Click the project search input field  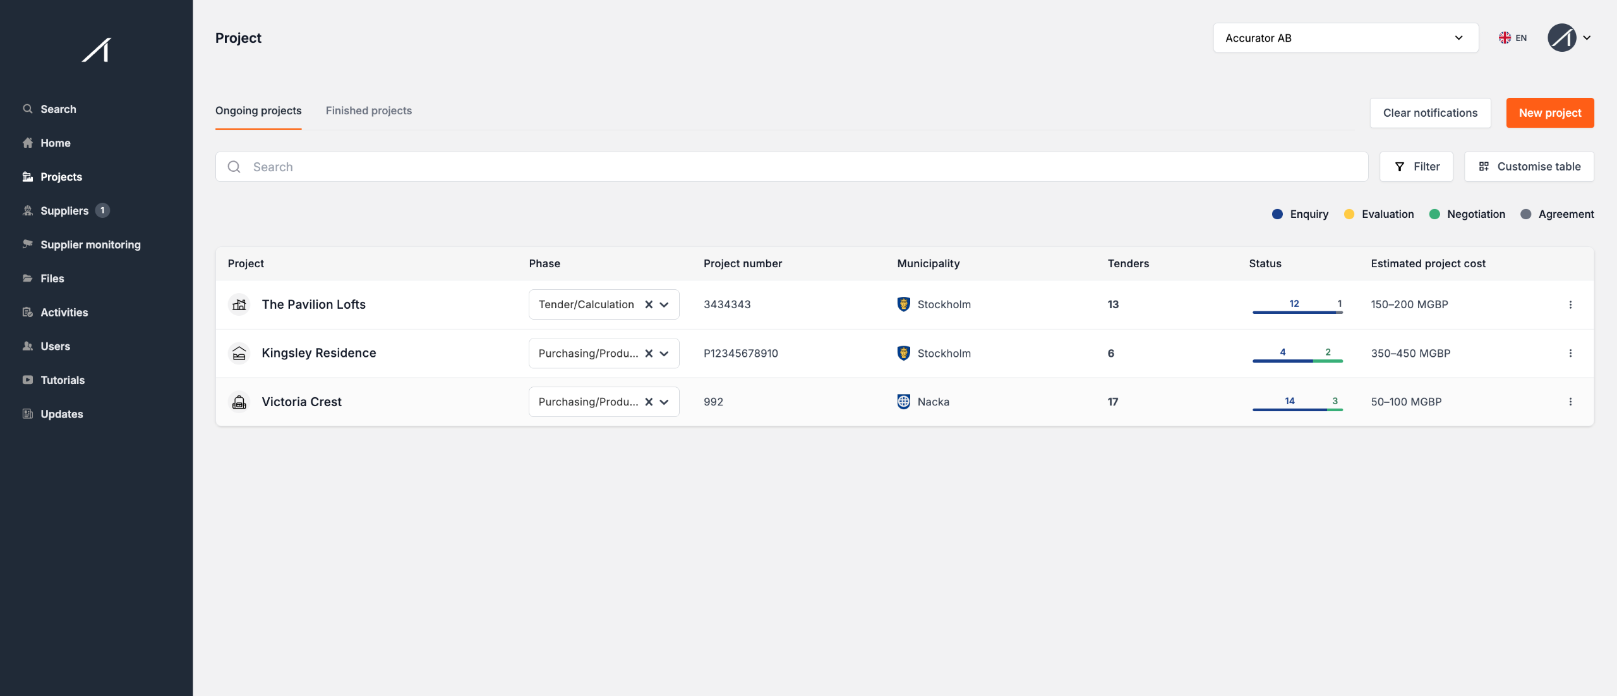(x=791, y=167)
